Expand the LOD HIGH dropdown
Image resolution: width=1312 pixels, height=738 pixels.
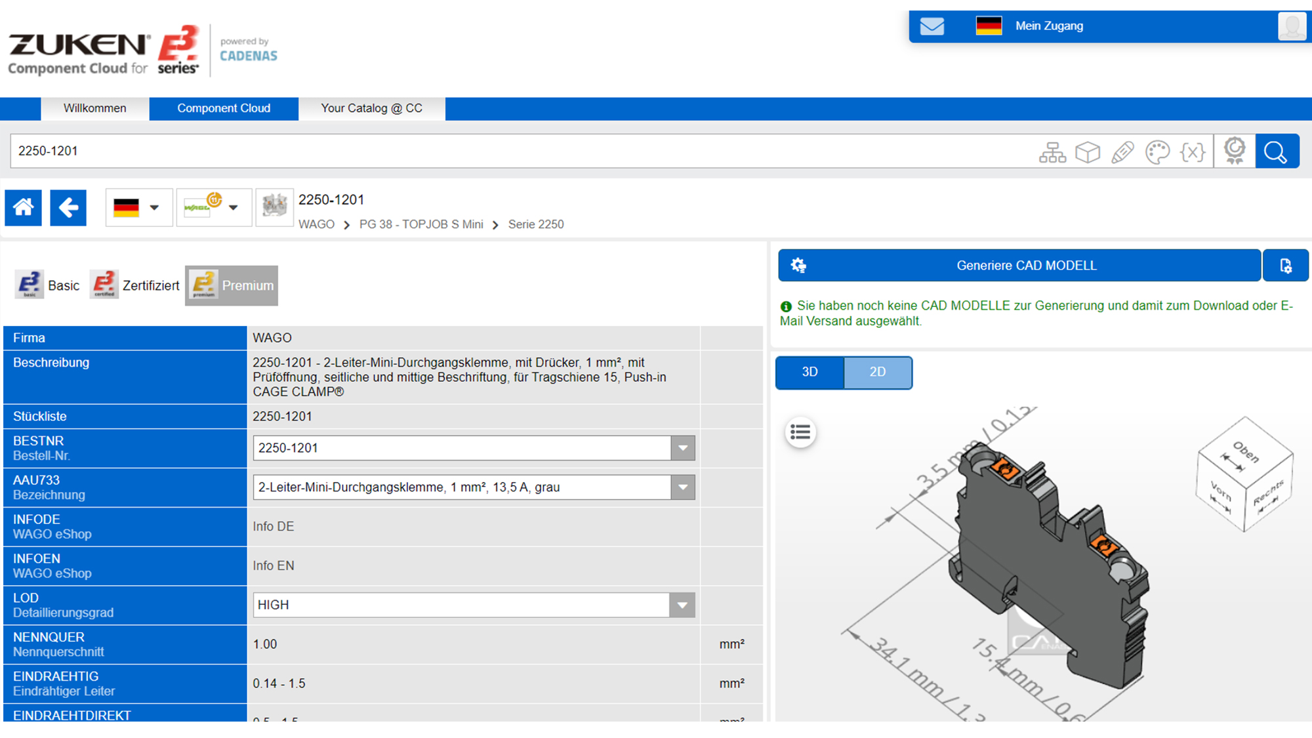682,605
